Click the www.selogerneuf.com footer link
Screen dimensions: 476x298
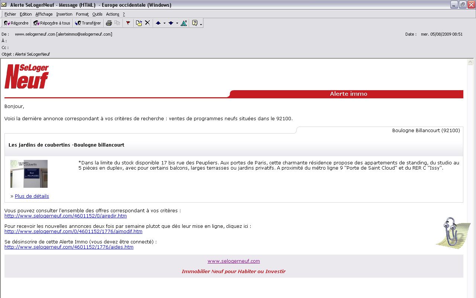pos(234,261)
